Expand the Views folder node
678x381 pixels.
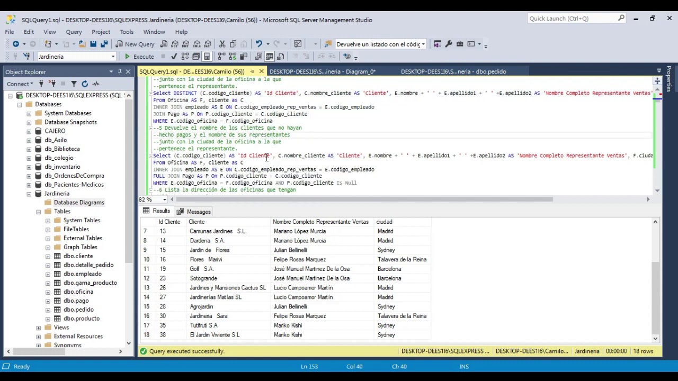[x=39, y=328]
